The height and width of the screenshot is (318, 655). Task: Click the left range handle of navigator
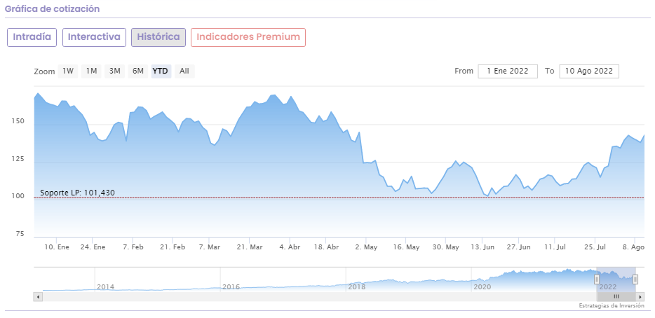click(597, 279)
